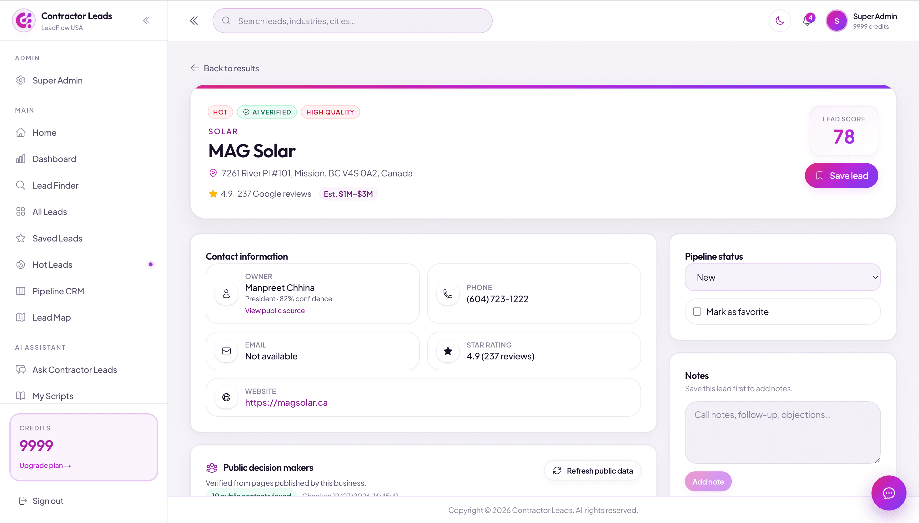Click Back to results link
The width and height of the screenshot is (919, 523).
click(x=225, y=68)
